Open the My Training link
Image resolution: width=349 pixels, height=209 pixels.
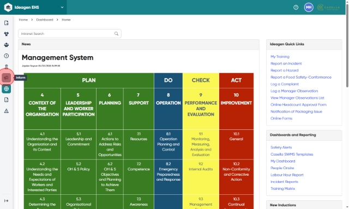(x=280, y=57)
